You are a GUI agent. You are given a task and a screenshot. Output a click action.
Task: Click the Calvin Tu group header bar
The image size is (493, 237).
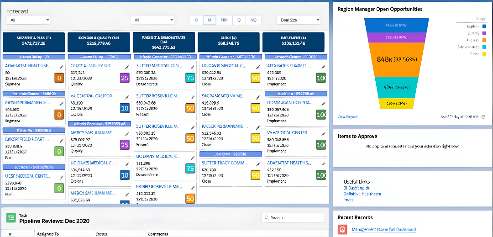tap(34, 130)
